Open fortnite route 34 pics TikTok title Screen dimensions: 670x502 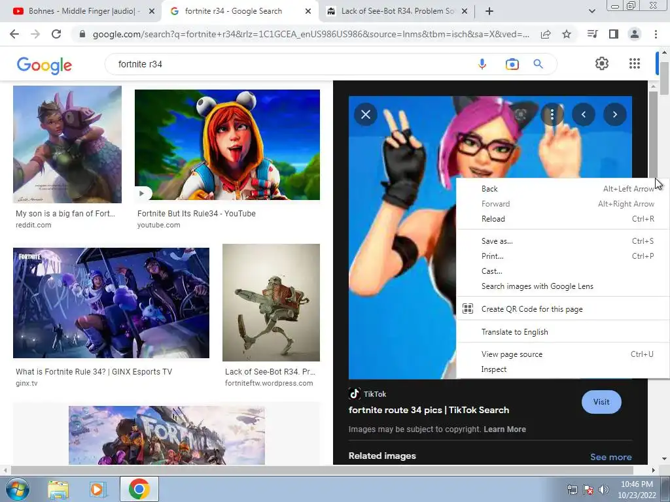point(429,410)
